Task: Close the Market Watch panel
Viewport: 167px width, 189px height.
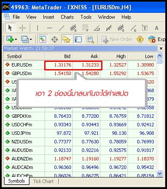Action: point(161,48)
